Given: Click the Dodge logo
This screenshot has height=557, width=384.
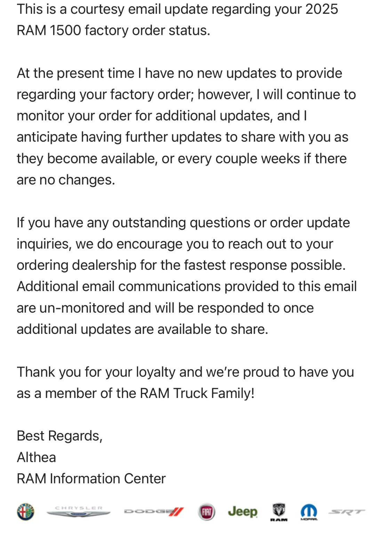Looking at the screenshot, I should (154, 511).
